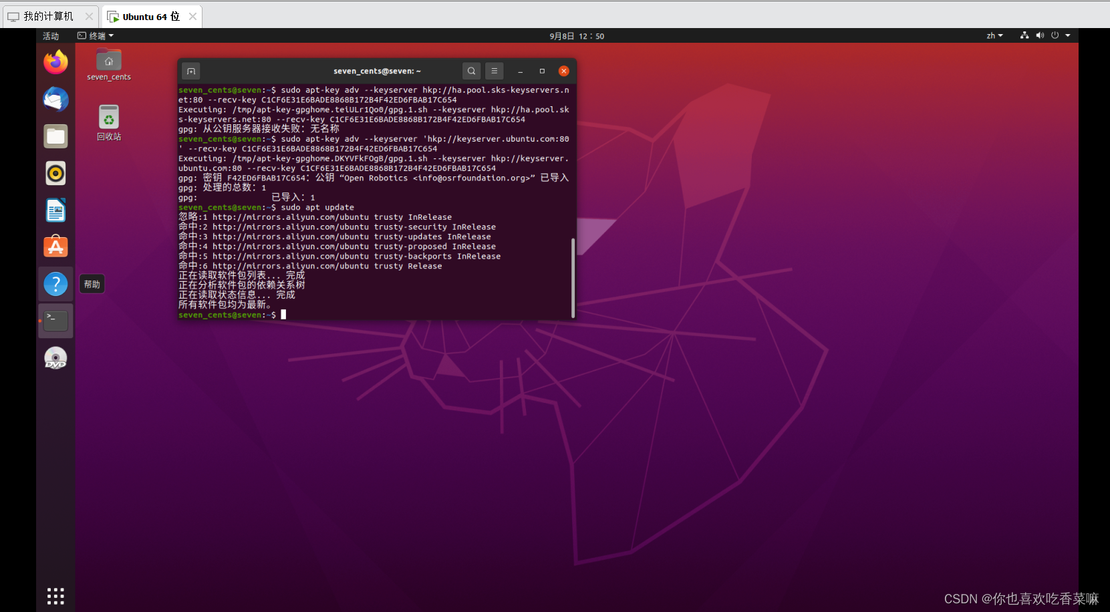
Task: Open LibreOffice Writer from the dock
Action: click(55, 210)
